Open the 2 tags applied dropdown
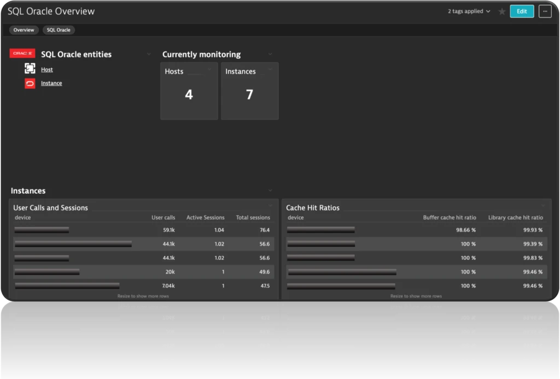Image resolution: width=560 pixels, height=379 pixels. click(469, 11)
